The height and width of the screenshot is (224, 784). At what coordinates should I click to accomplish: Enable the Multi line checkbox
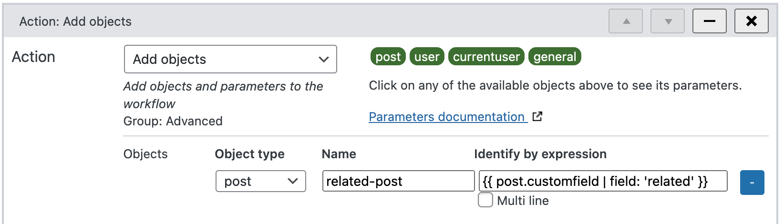tap(485, 200)
